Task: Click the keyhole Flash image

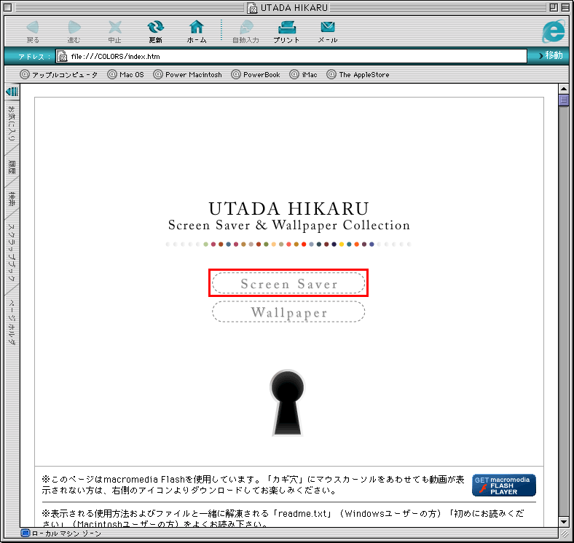Action: [x=288, y=403]
